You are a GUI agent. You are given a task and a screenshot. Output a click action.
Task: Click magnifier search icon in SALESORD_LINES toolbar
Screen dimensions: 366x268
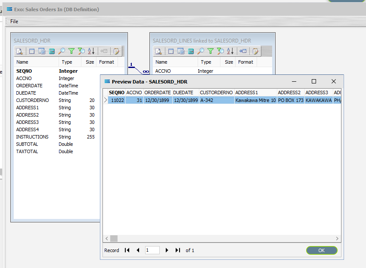[201, 51]
